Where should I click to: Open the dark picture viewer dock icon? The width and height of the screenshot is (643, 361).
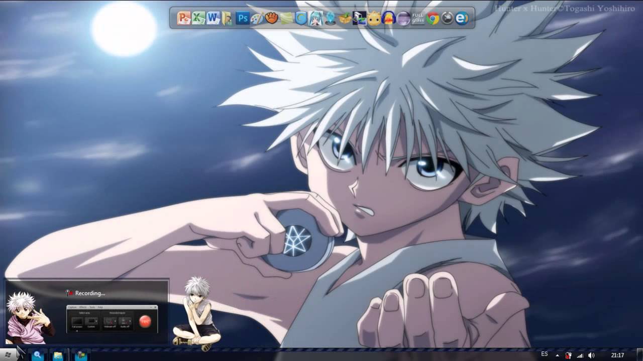(x=359, y=19)
